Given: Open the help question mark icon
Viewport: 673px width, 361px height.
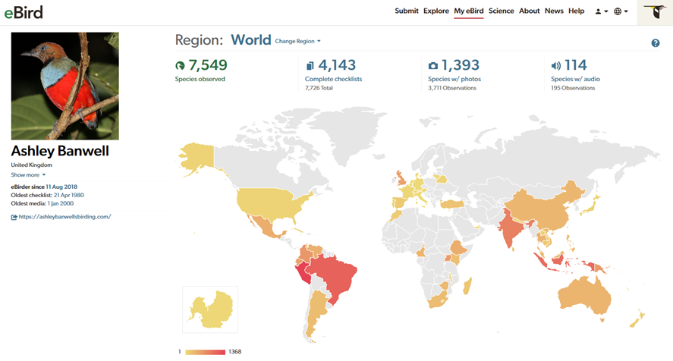Looking at the screenshot, I should (655, 43).
